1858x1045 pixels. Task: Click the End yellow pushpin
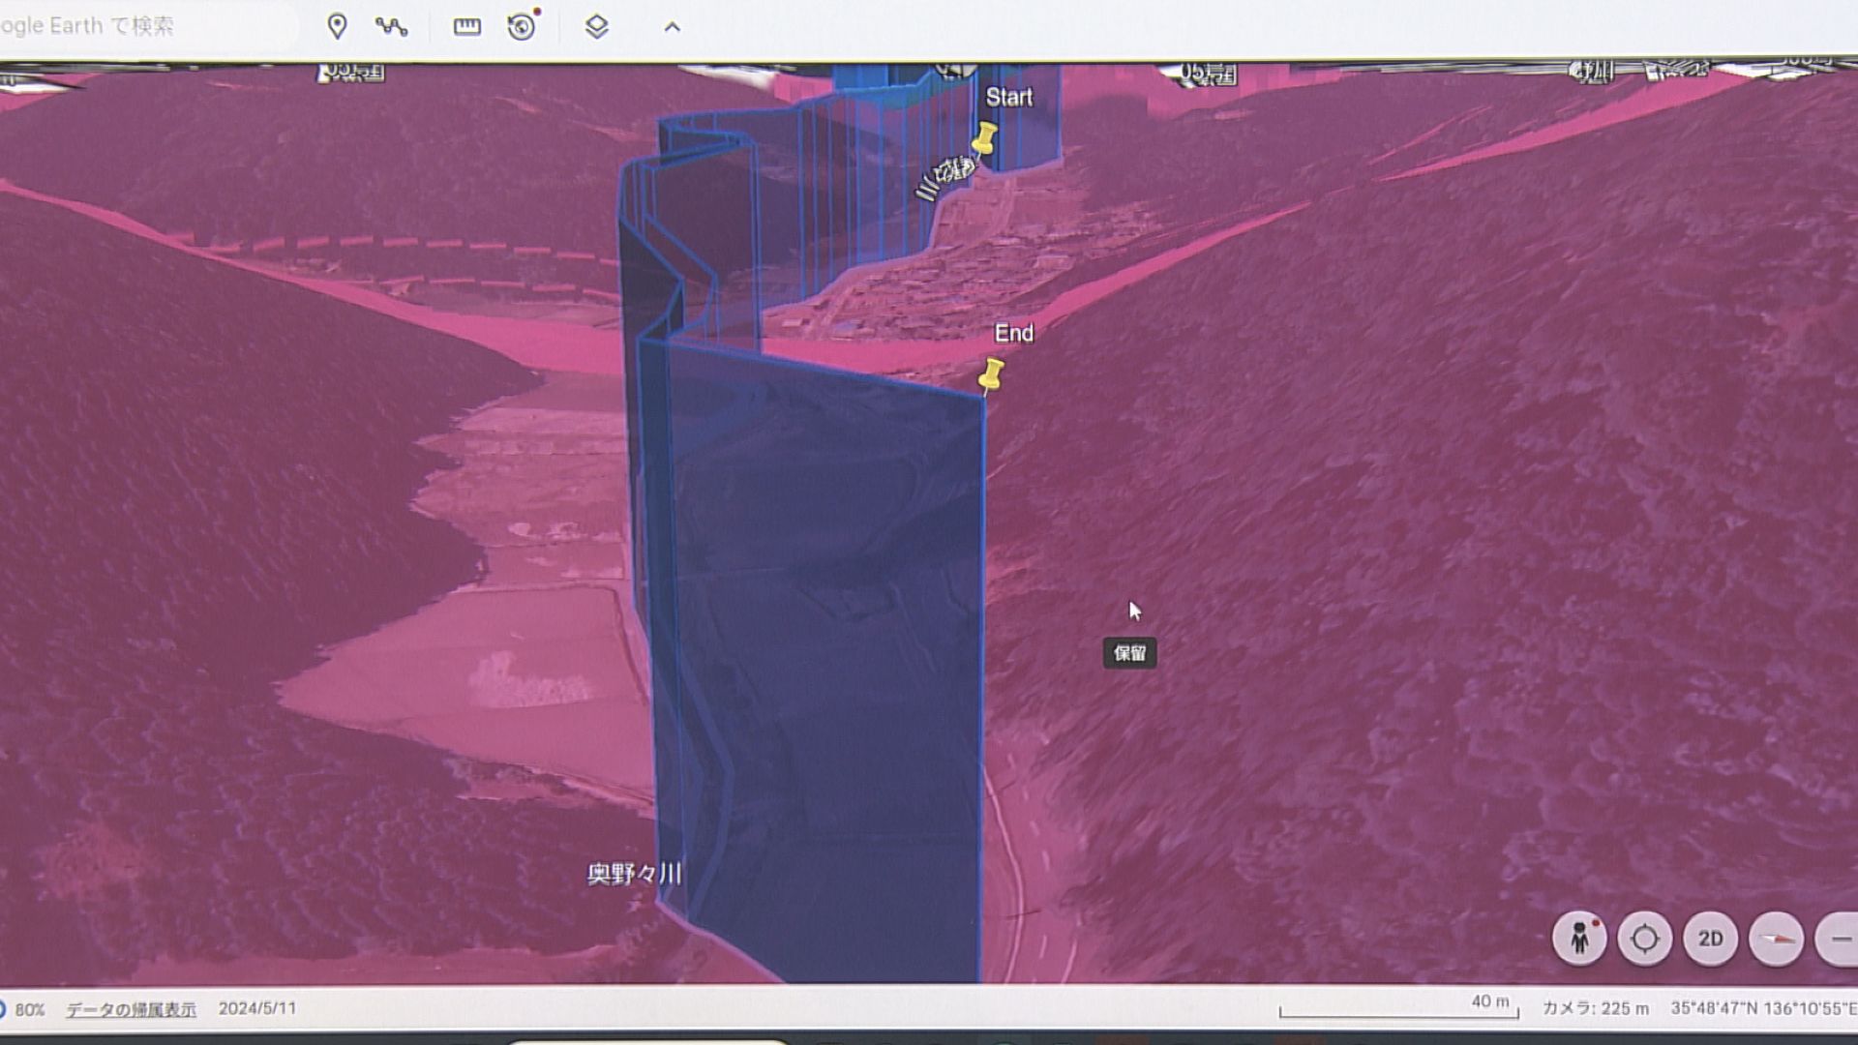[991, 374]
